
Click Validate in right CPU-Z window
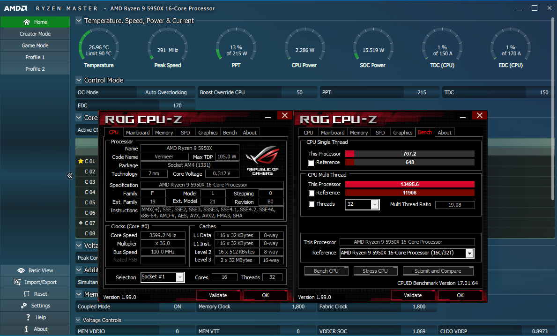point(413,295)
